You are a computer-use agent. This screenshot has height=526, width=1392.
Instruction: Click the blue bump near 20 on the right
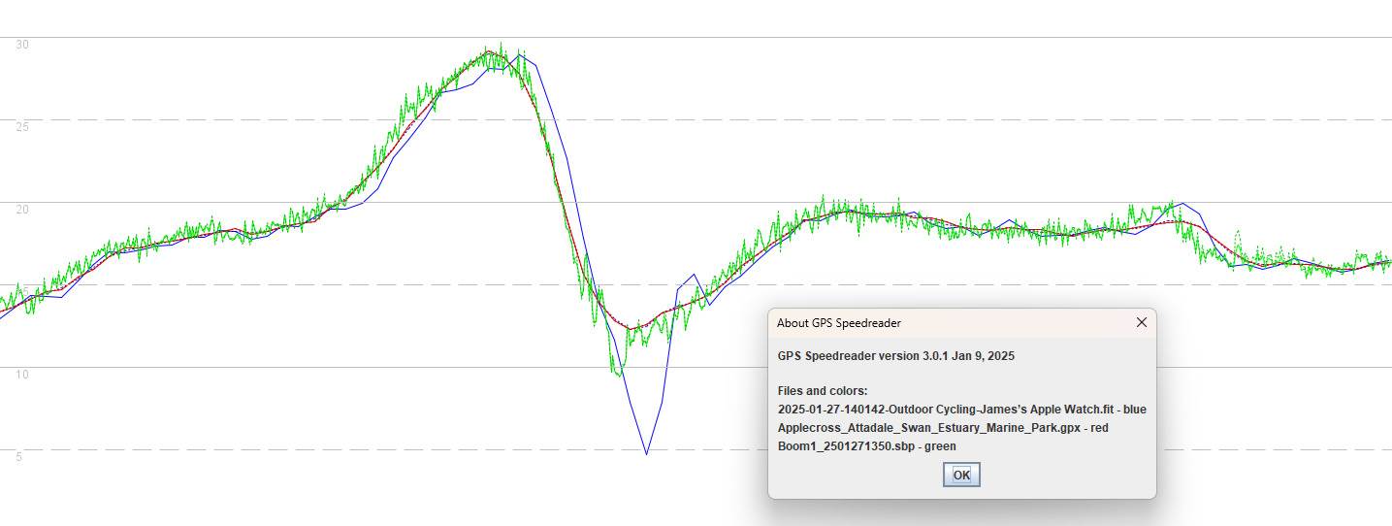[x=1183, y=205]
